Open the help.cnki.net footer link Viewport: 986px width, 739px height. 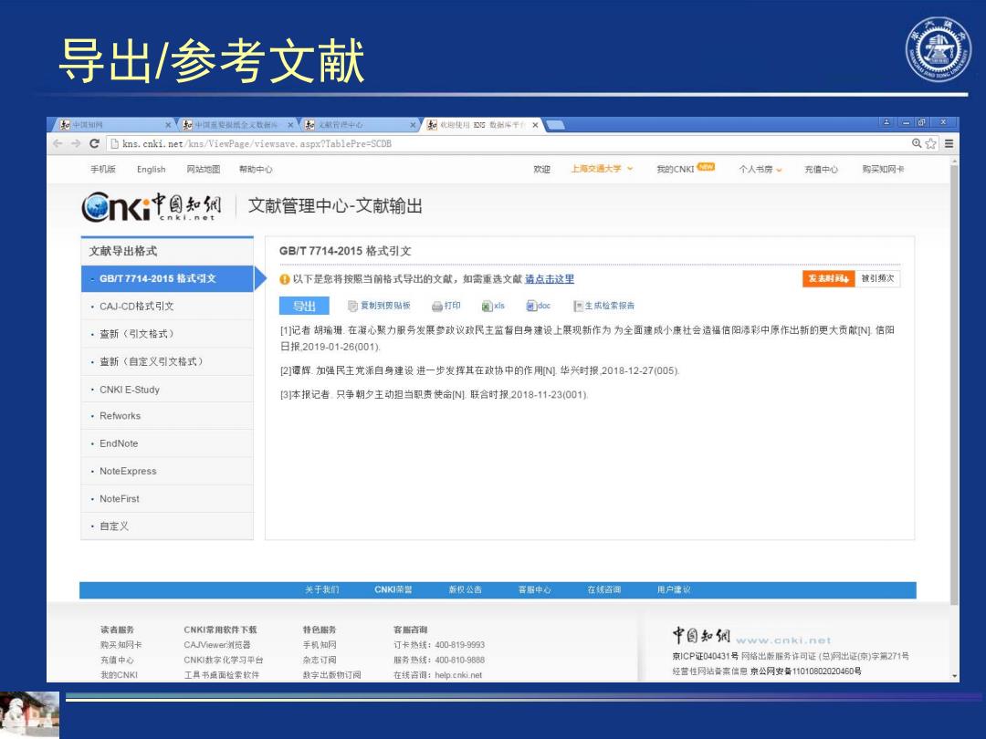click(x=458, y=675)
